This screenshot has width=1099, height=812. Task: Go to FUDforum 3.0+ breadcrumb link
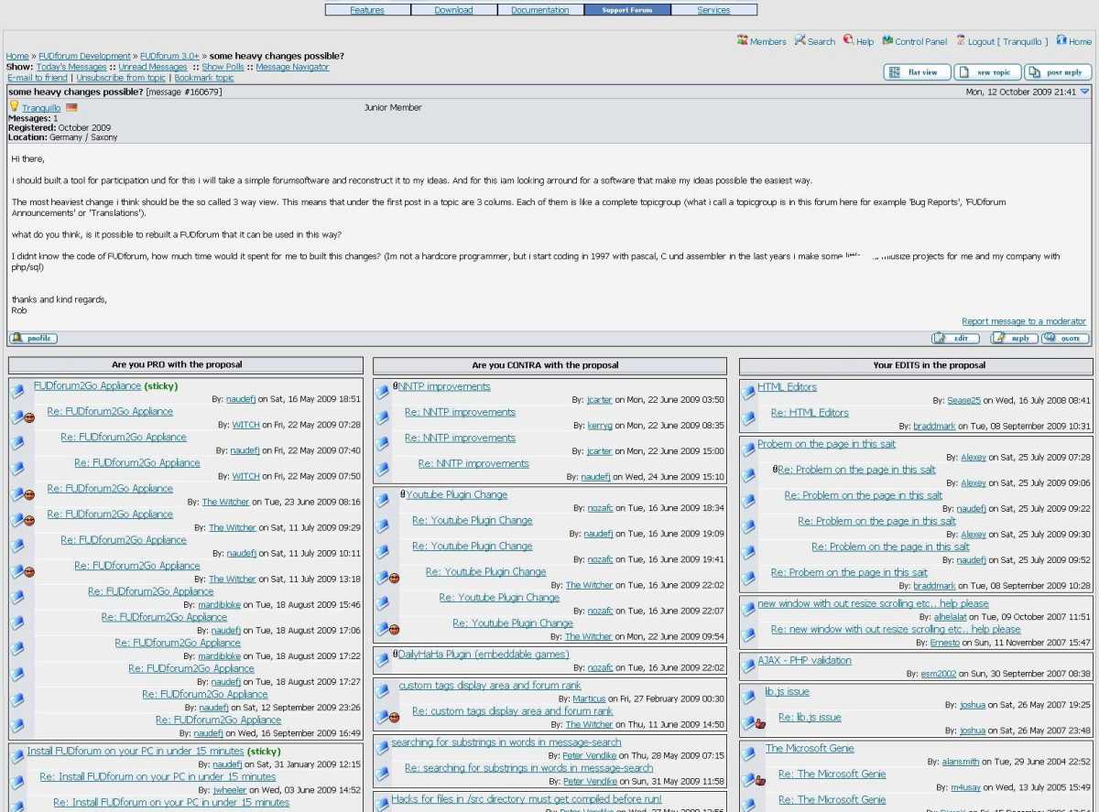169,56
